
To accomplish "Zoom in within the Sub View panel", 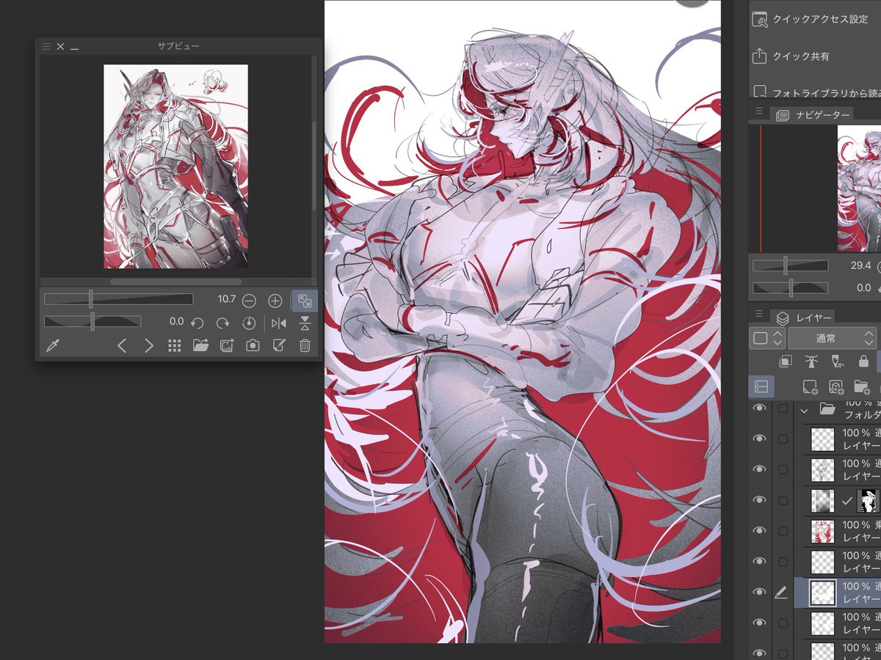I will coord(275,301).
